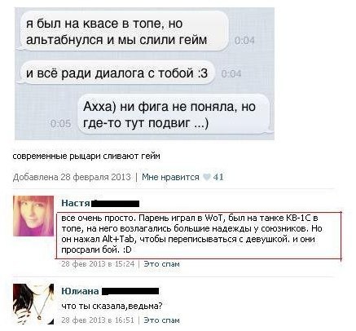
Task: Click the comment "что ты сказала,ведьма?"
Action: pyautogui.click(x=112, y=306)
